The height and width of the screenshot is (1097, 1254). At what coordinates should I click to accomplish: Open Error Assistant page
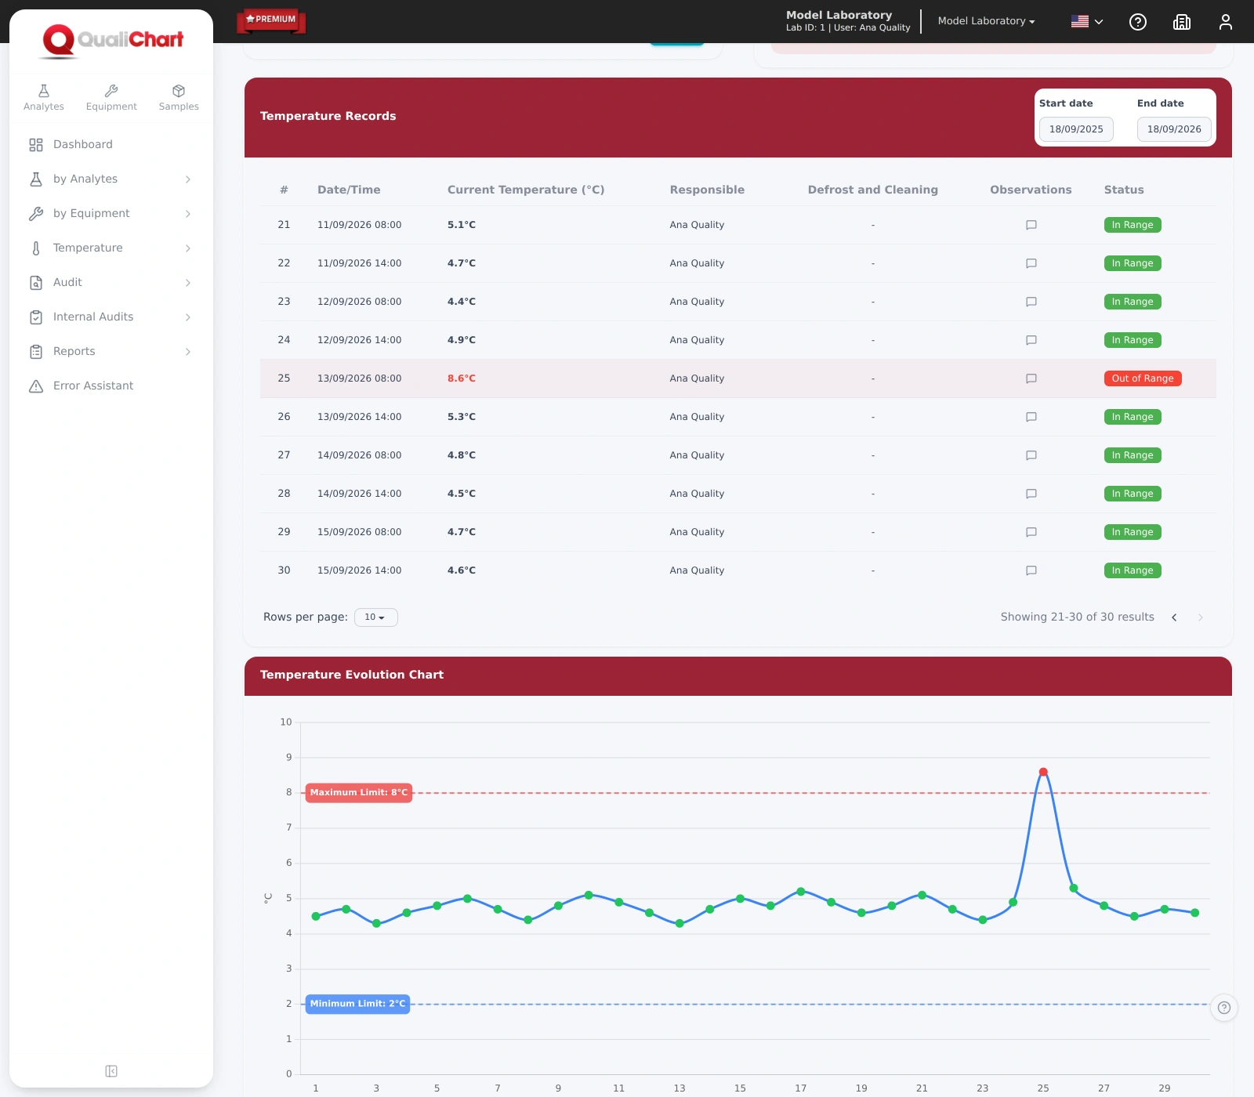(x=111, y=386)
